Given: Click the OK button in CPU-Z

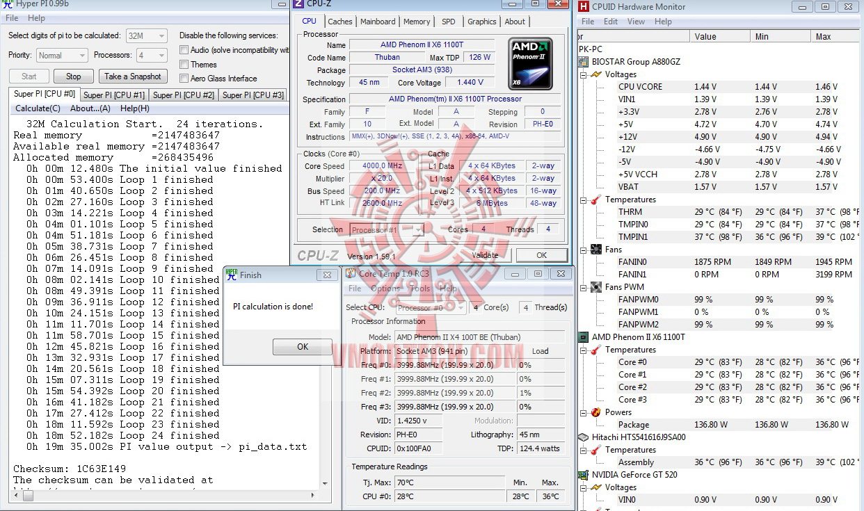Looking at the screenshot, I should (541, 255).
